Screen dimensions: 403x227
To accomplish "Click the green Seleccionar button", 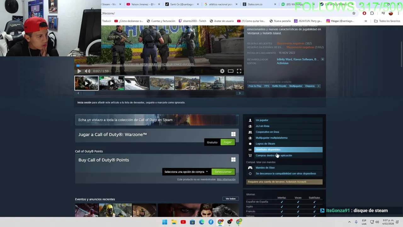I will click(x=223, y=172).
